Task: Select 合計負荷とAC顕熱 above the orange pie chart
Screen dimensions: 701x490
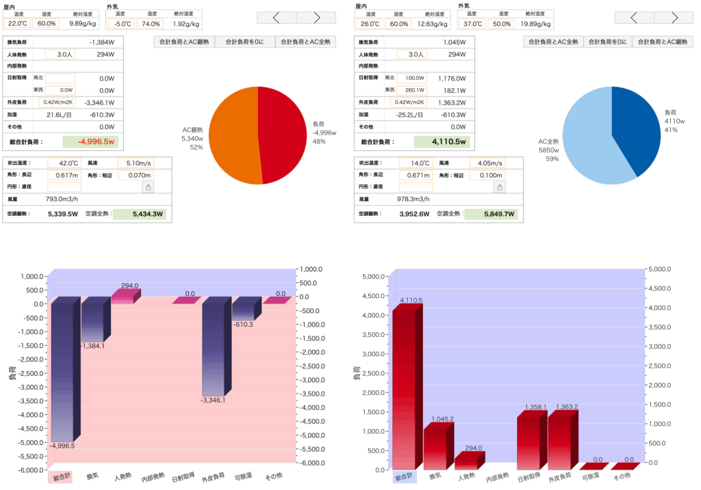Action: (x=183, y=42)
